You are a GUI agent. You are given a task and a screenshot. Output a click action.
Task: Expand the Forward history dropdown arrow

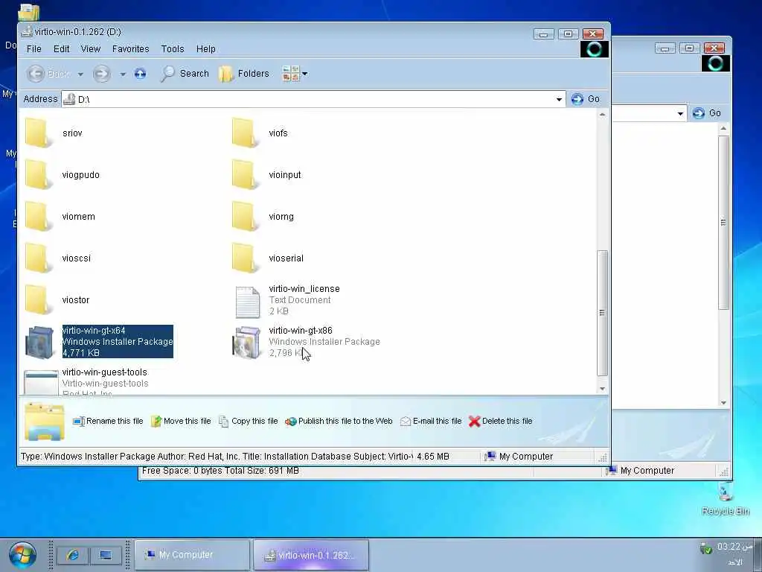click(x=123, y=74)
